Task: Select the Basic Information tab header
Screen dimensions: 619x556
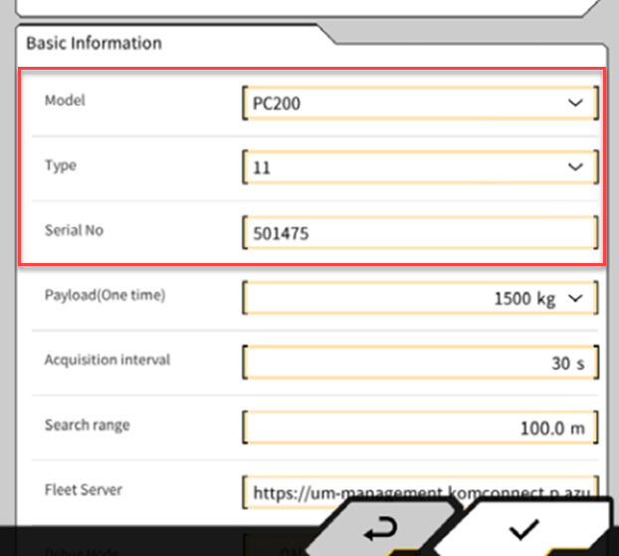Action: (x=94, y=43)
